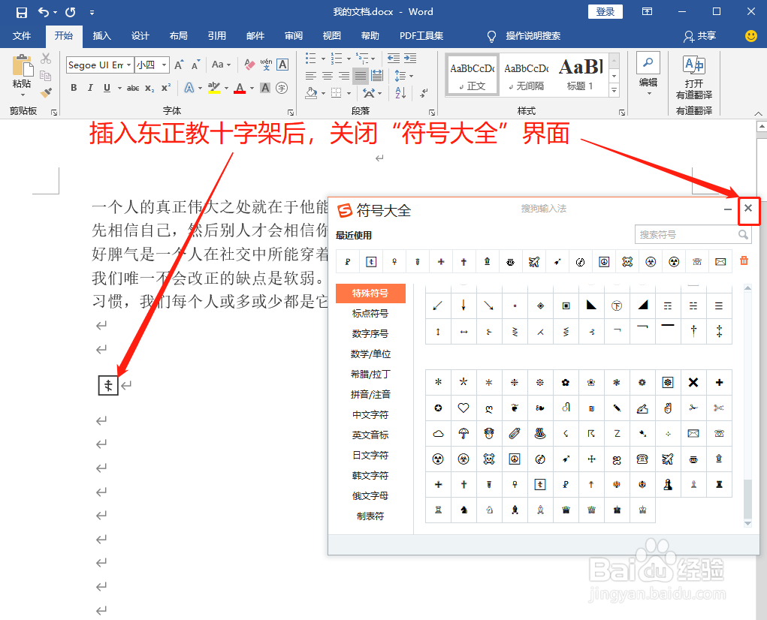Expand the highlight color dropdown arrow
767x620 pixels.
226,89
